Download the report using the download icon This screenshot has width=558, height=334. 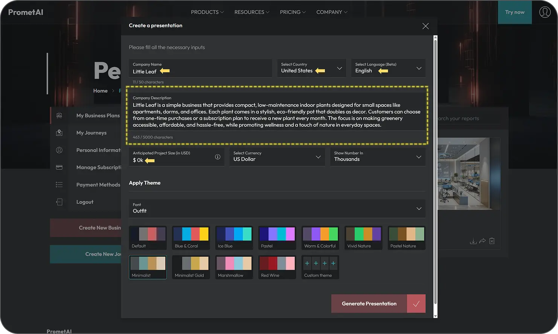coord(473,241)
